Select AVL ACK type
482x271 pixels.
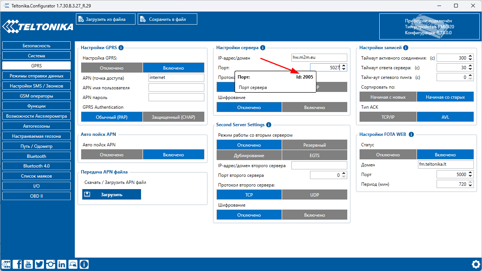click(445, 117)
